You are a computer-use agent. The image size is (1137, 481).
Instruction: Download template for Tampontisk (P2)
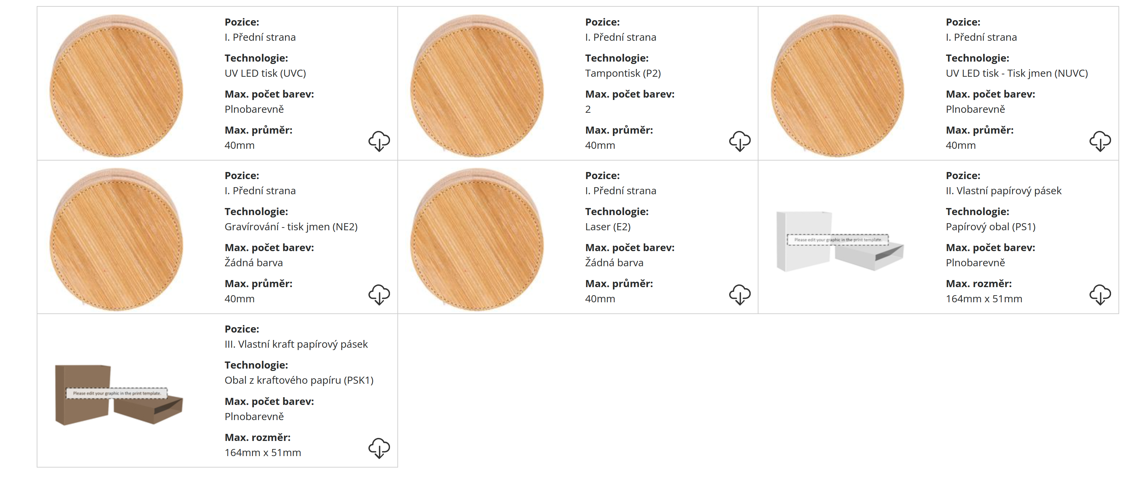(x=740, y=141)
